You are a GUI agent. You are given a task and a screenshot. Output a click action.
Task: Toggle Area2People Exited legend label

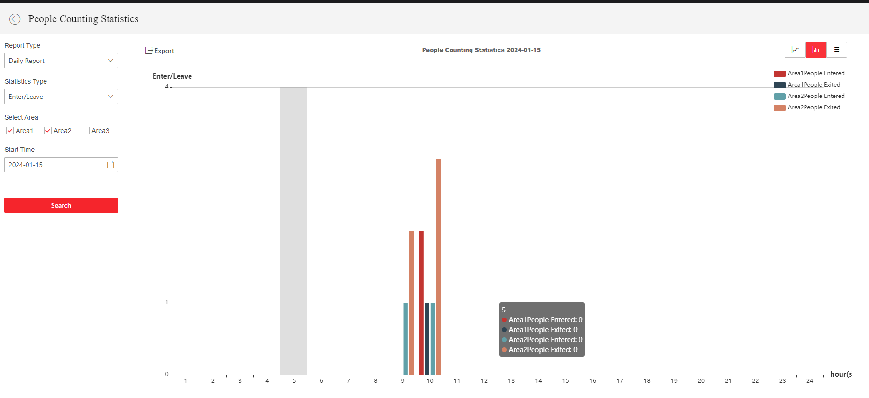click(x=814, y=107)
